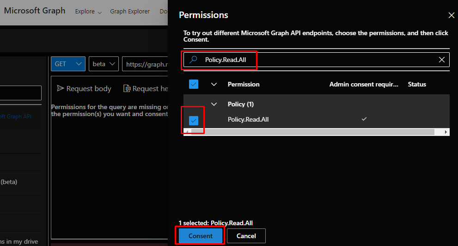Click the Cancel button
This screenshot has width=458, height=246.
click(x=246, y=236)
